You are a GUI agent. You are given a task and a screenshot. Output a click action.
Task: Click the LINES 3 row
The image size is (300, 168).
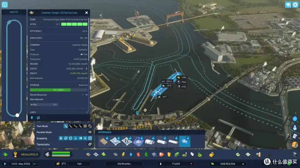tap(59, 112)
